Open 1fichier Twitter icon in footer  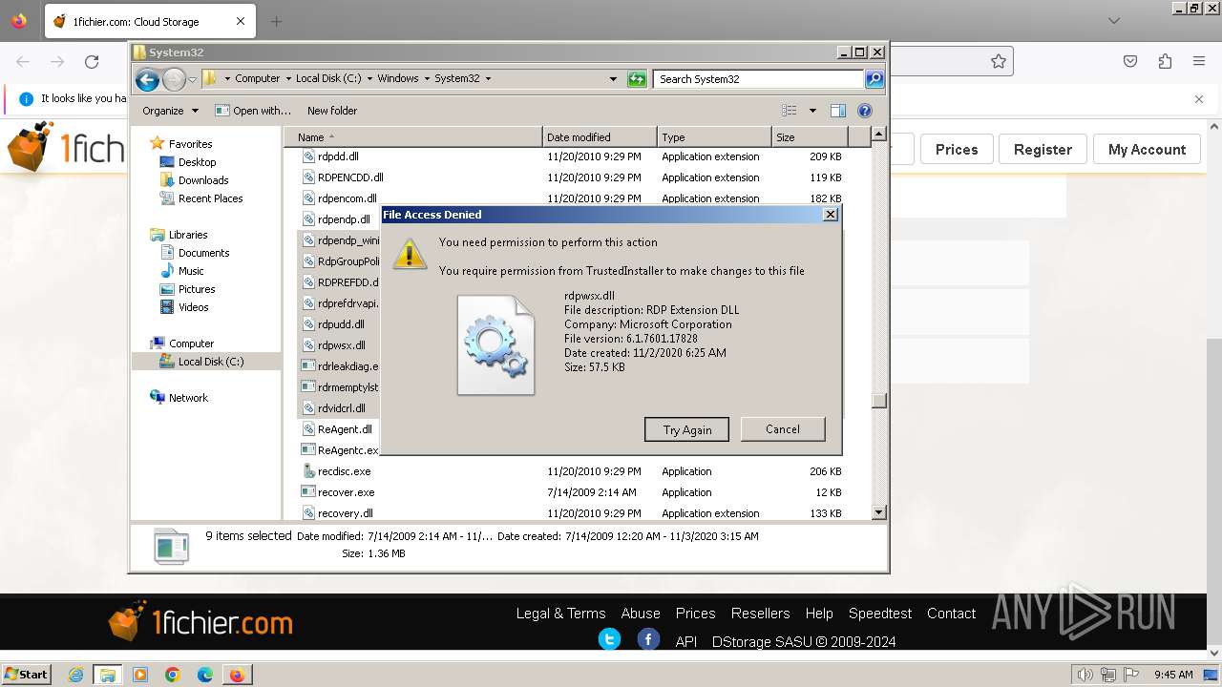coord(609,639)
